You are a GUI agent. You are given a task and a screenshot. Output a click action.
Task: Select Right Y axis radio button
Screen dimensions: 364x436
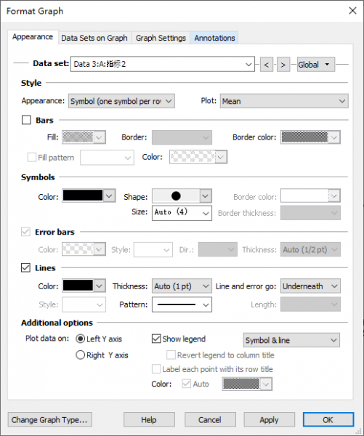point(80,355)
